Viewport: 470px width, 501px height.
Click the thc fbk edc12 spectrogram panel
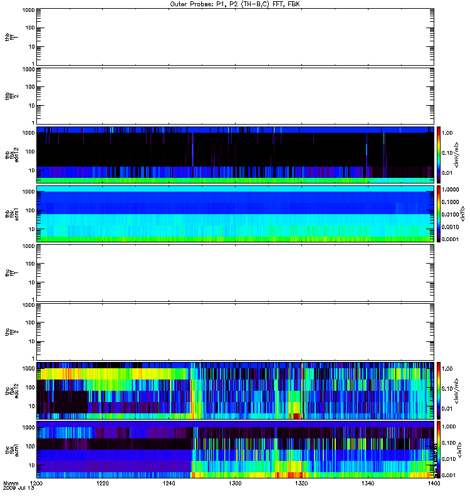click(235, 390)
